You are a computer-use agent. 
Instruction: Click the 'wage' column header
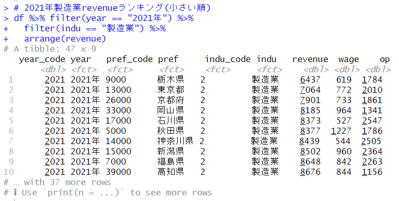[349, 59]
